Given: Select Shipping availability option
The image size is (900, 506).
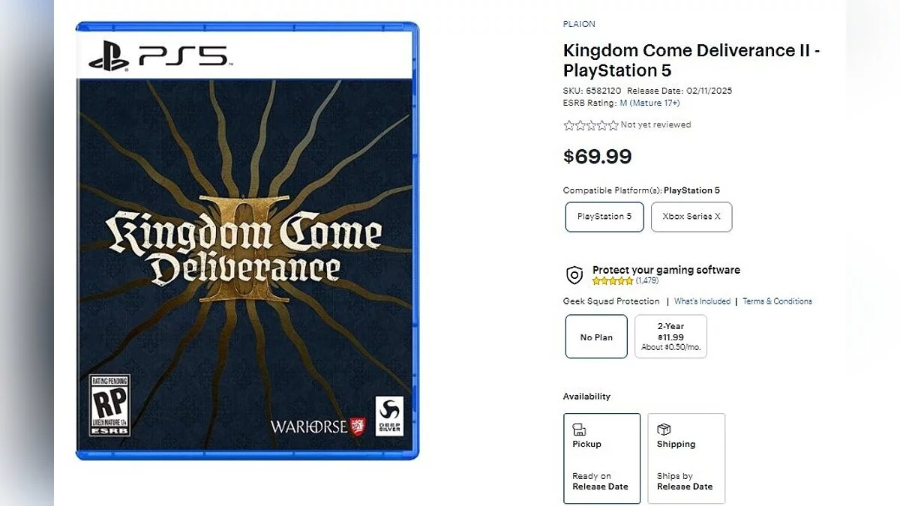Looking at the screenshot, I should [686, 458].
